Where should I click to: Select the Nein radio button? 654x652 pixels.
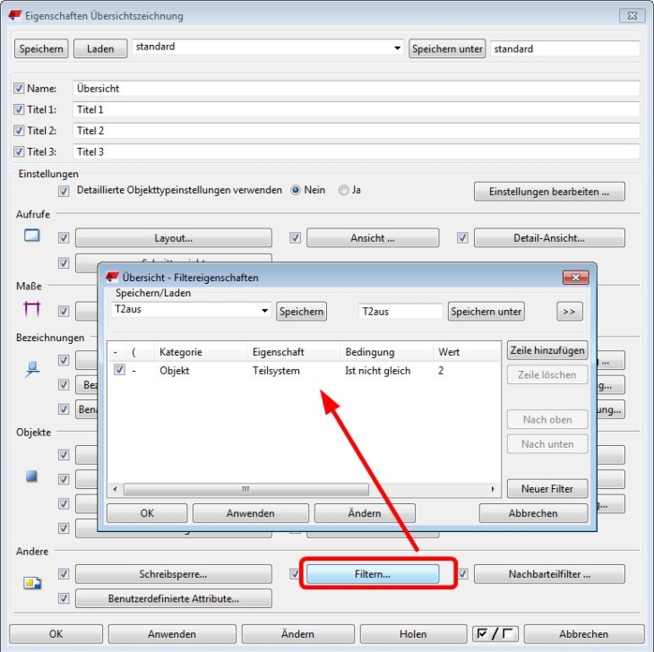(296, 190)
